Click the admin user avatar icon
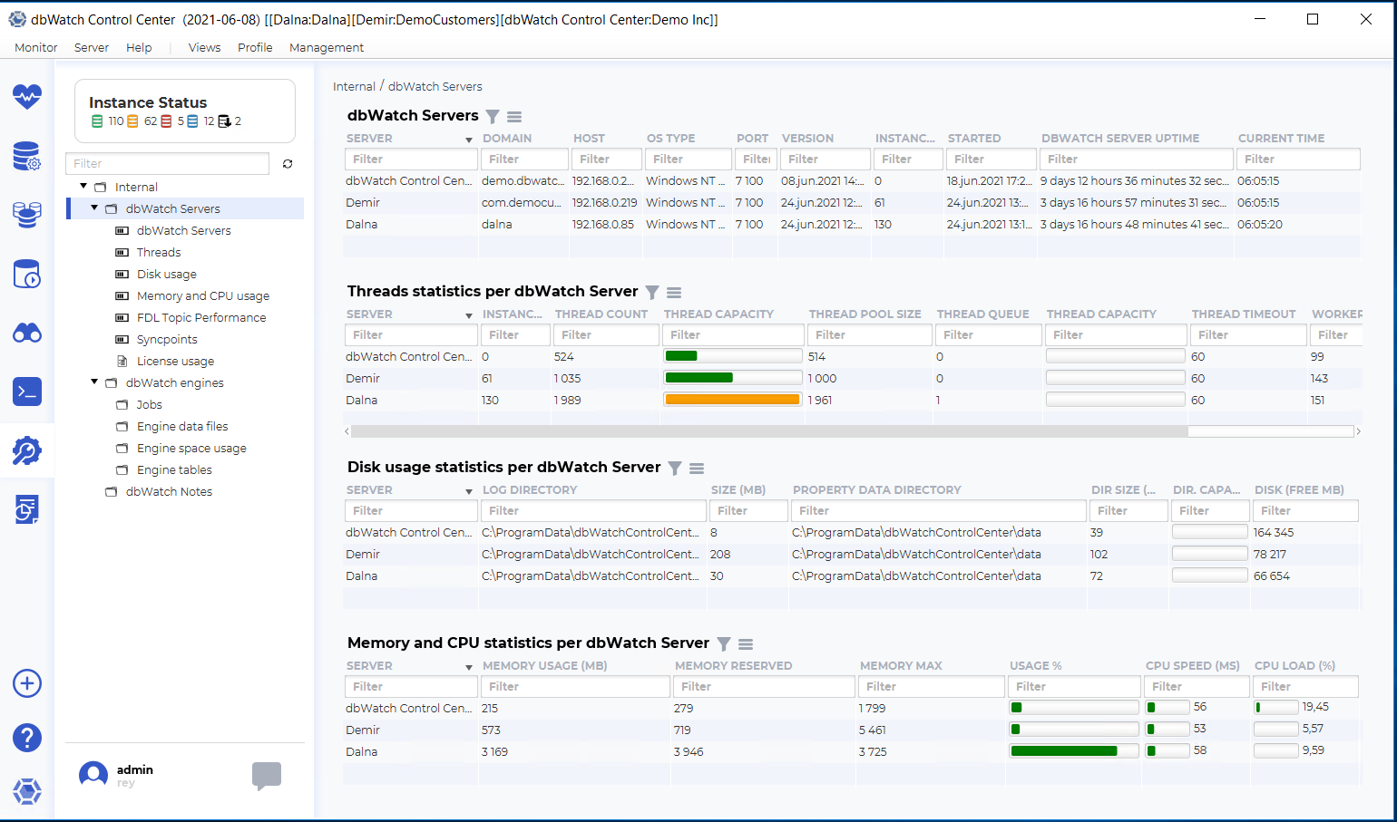 93,775
